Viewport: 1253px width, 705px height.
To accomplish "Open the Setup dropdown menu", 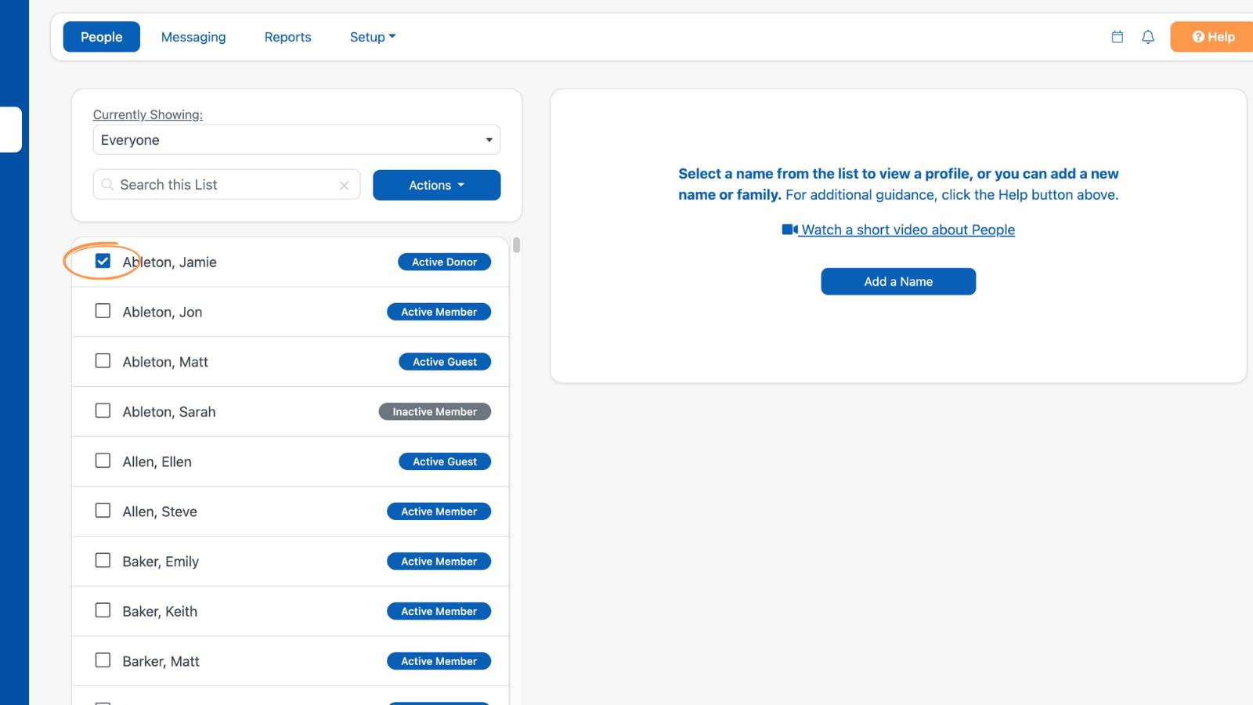I will click(373, 37).
